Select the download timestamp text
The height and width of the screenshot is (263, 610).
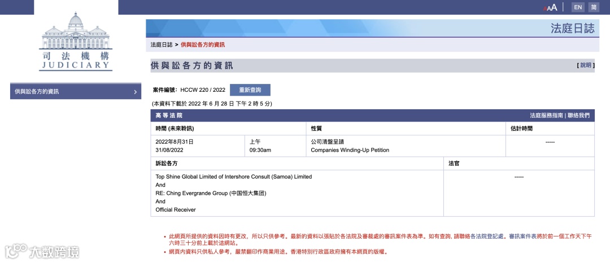pos(212,104)
